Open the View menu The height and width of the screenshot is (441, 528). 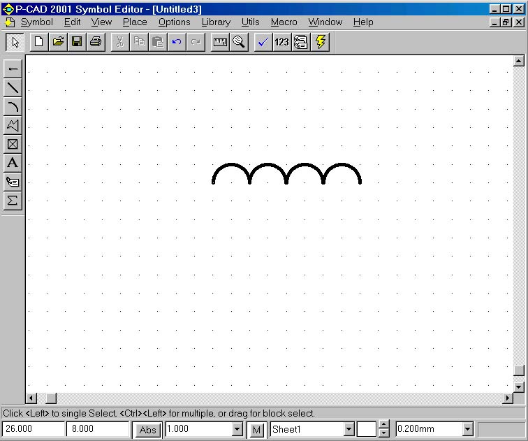point(101,22)
